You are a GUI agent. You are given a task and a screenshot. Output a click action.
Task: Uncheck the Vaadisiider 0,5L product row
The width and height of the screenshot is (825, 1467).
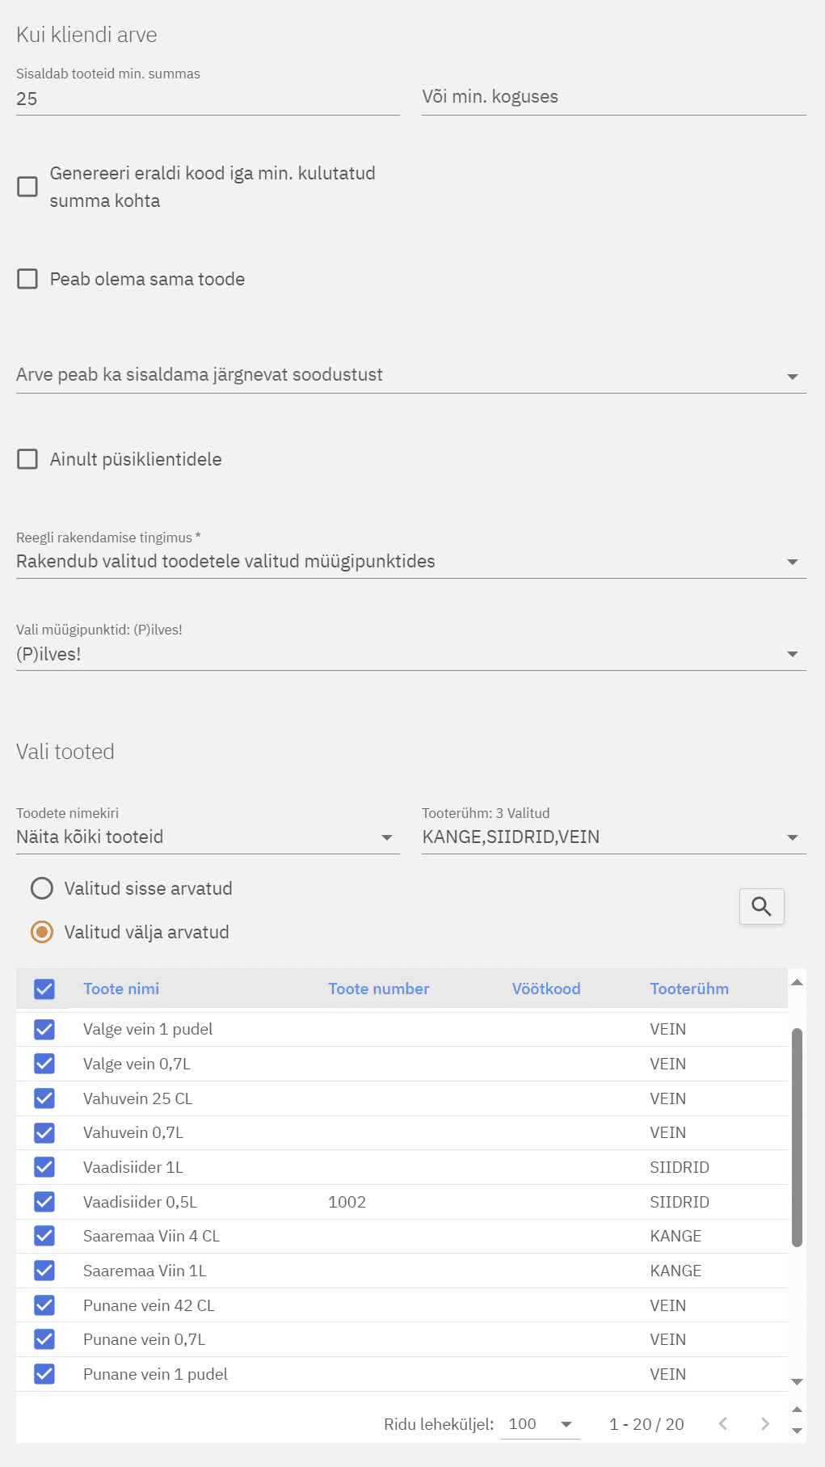[44, 1202]
